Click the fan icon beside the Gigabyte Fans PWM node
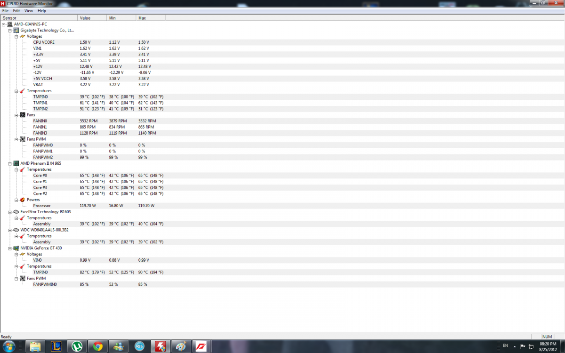 pos(22,139)
